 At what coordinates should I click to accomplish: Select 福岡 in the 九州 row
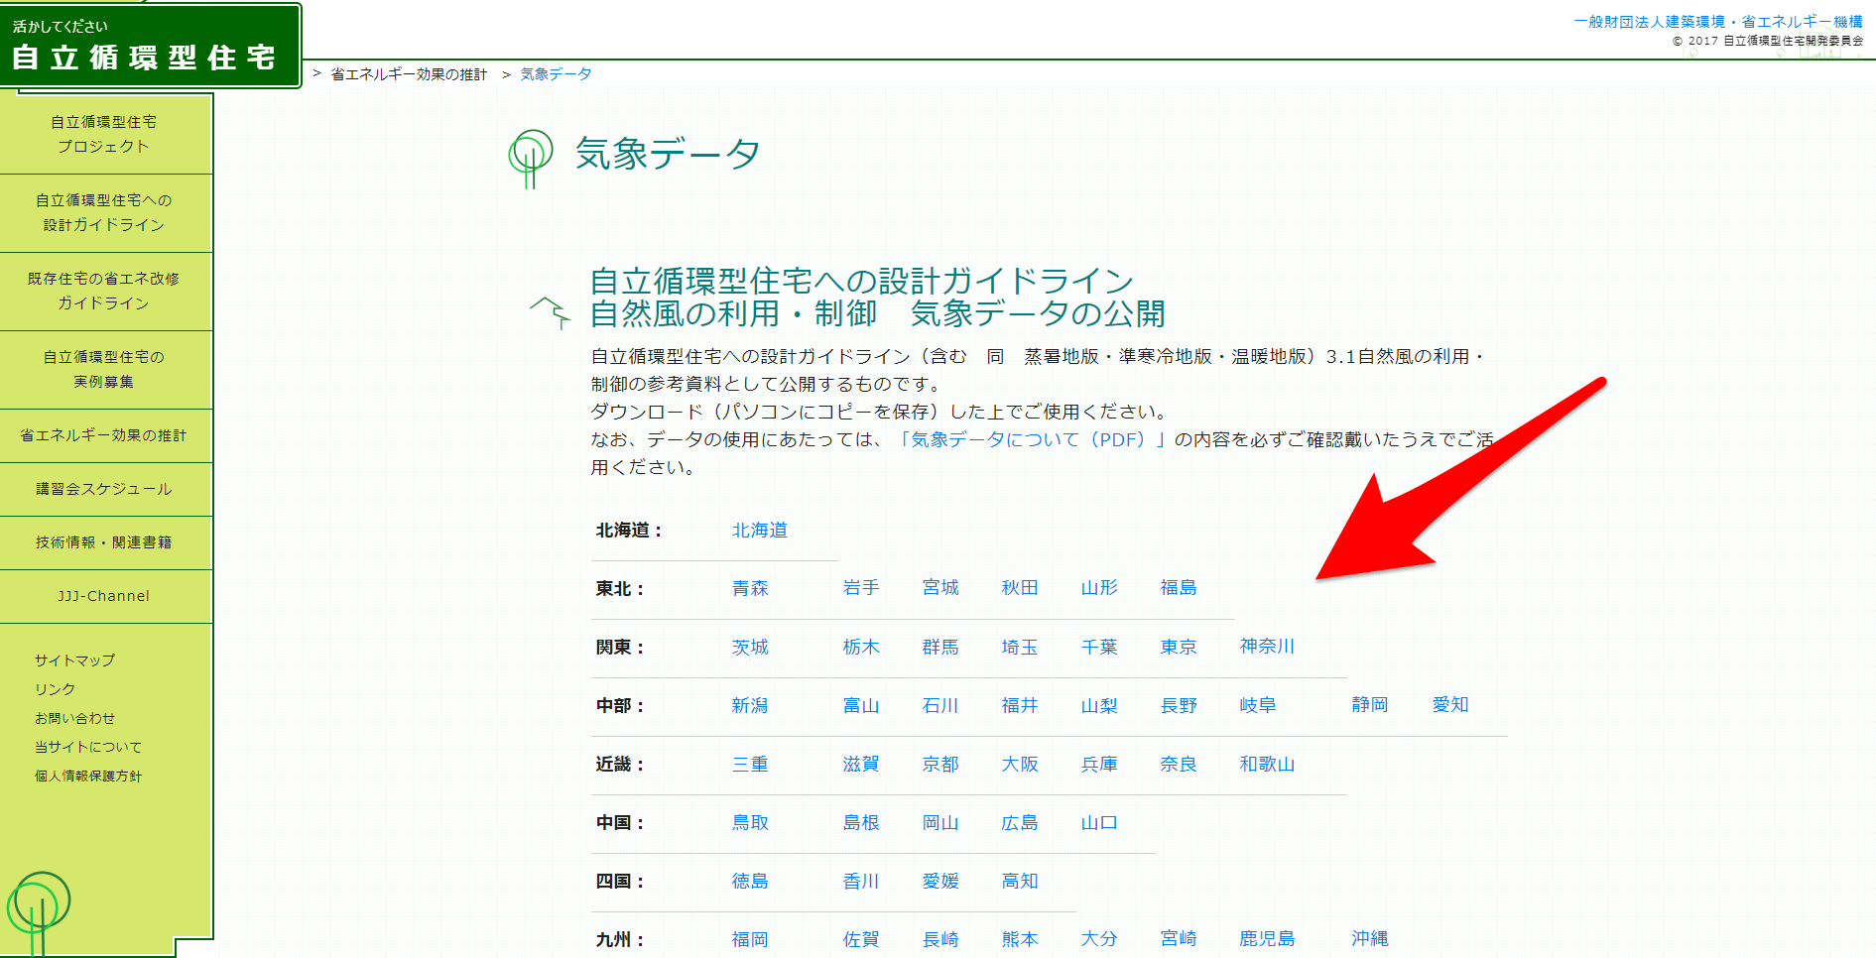click(x=750, y=939)
